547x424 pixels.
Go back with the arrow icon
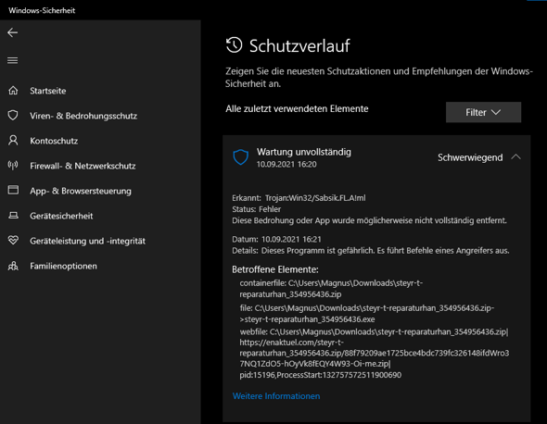coord(13,32)
